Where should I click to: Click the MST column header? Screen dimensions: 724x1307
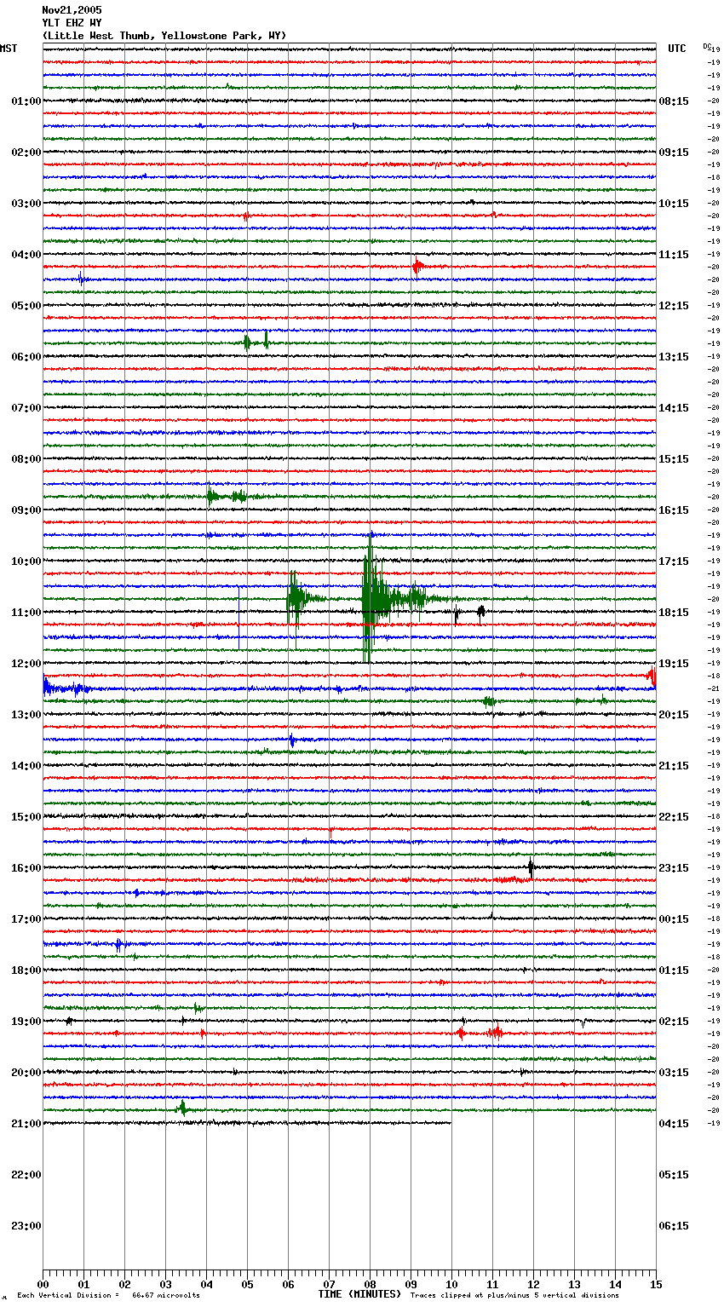pyautogui.click(x=9, y=49)
